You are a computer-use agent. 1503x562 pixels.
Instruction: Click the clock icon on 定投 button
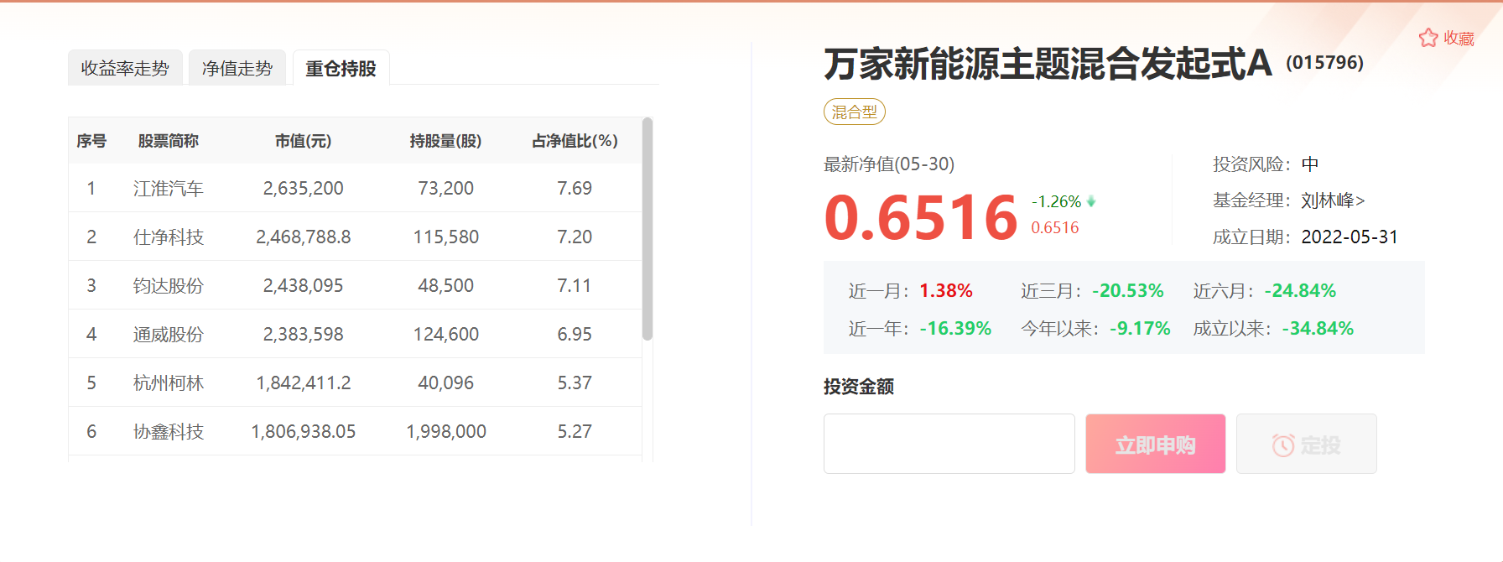[1282, 445]
